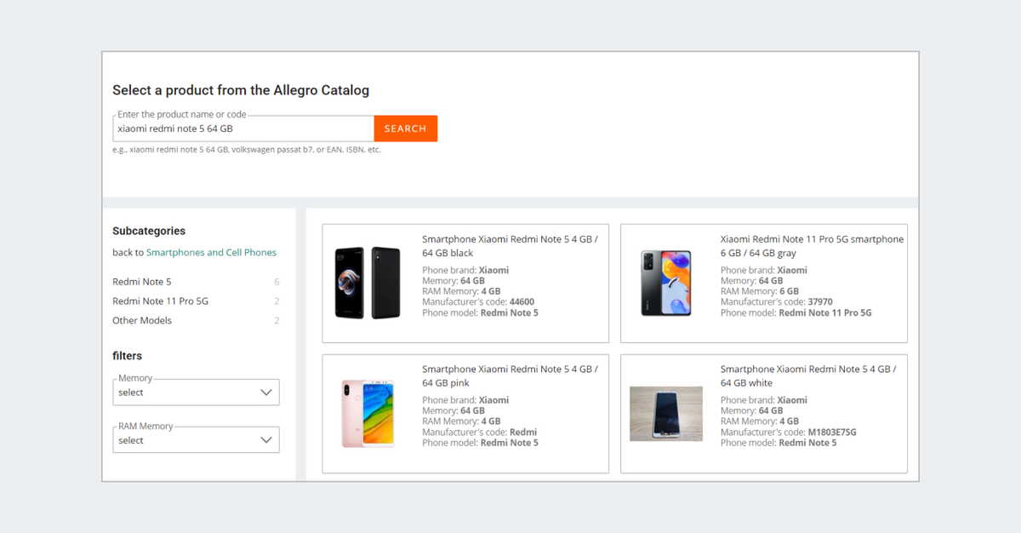This screenshot has width=1021, height=533.
Task: Click the RAM Memory dropdown chevron arrow
Action: 266,440
